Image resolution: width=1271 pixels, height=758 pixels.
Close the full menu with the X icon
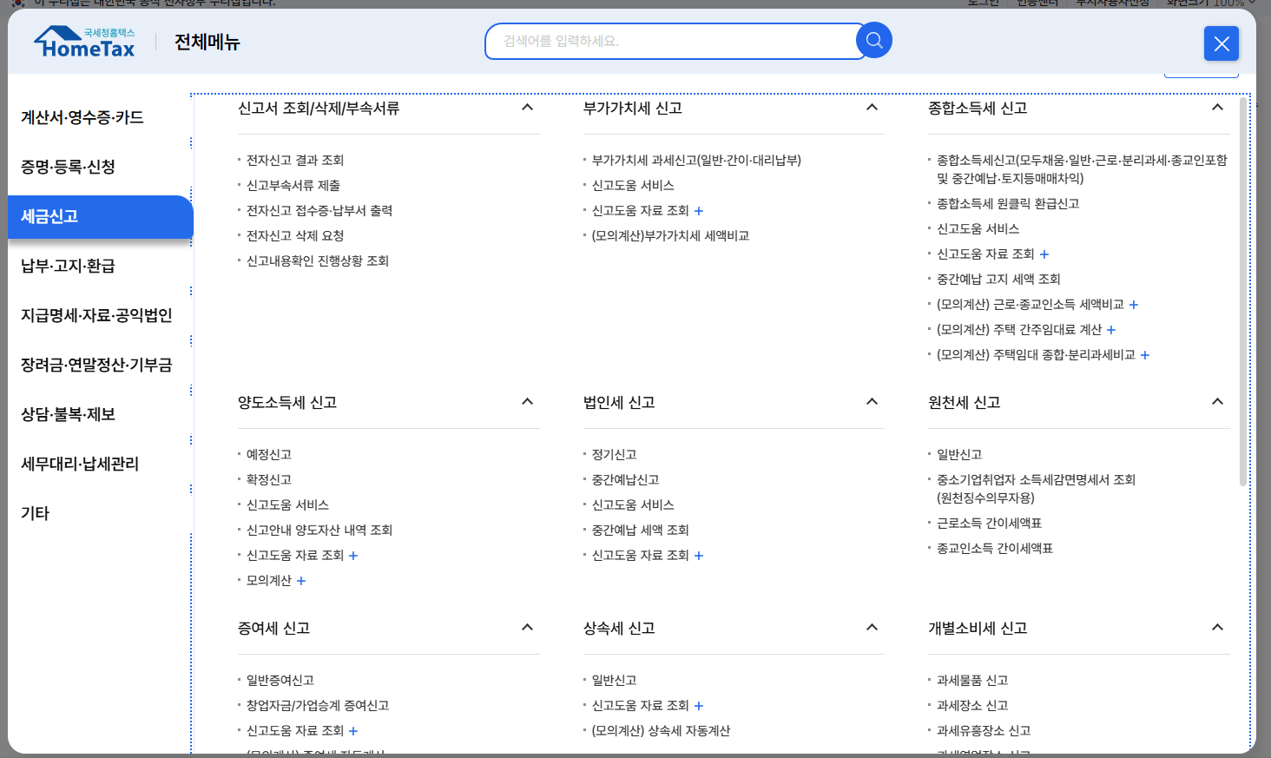[x=1222, y=43]
